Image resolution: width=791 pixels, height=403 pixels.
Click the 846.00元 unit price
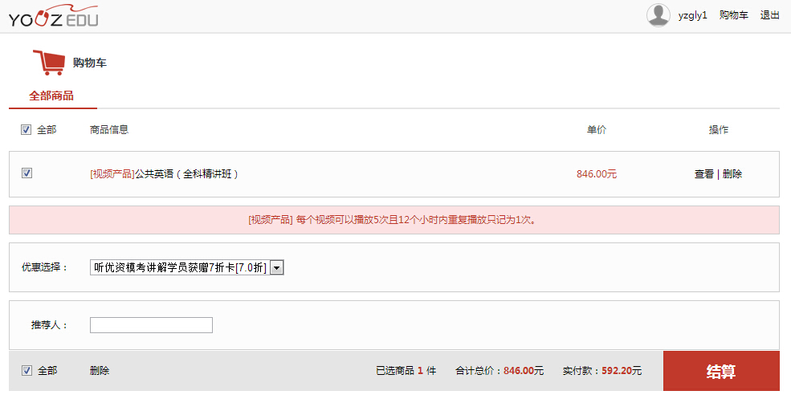coord(597,174)
